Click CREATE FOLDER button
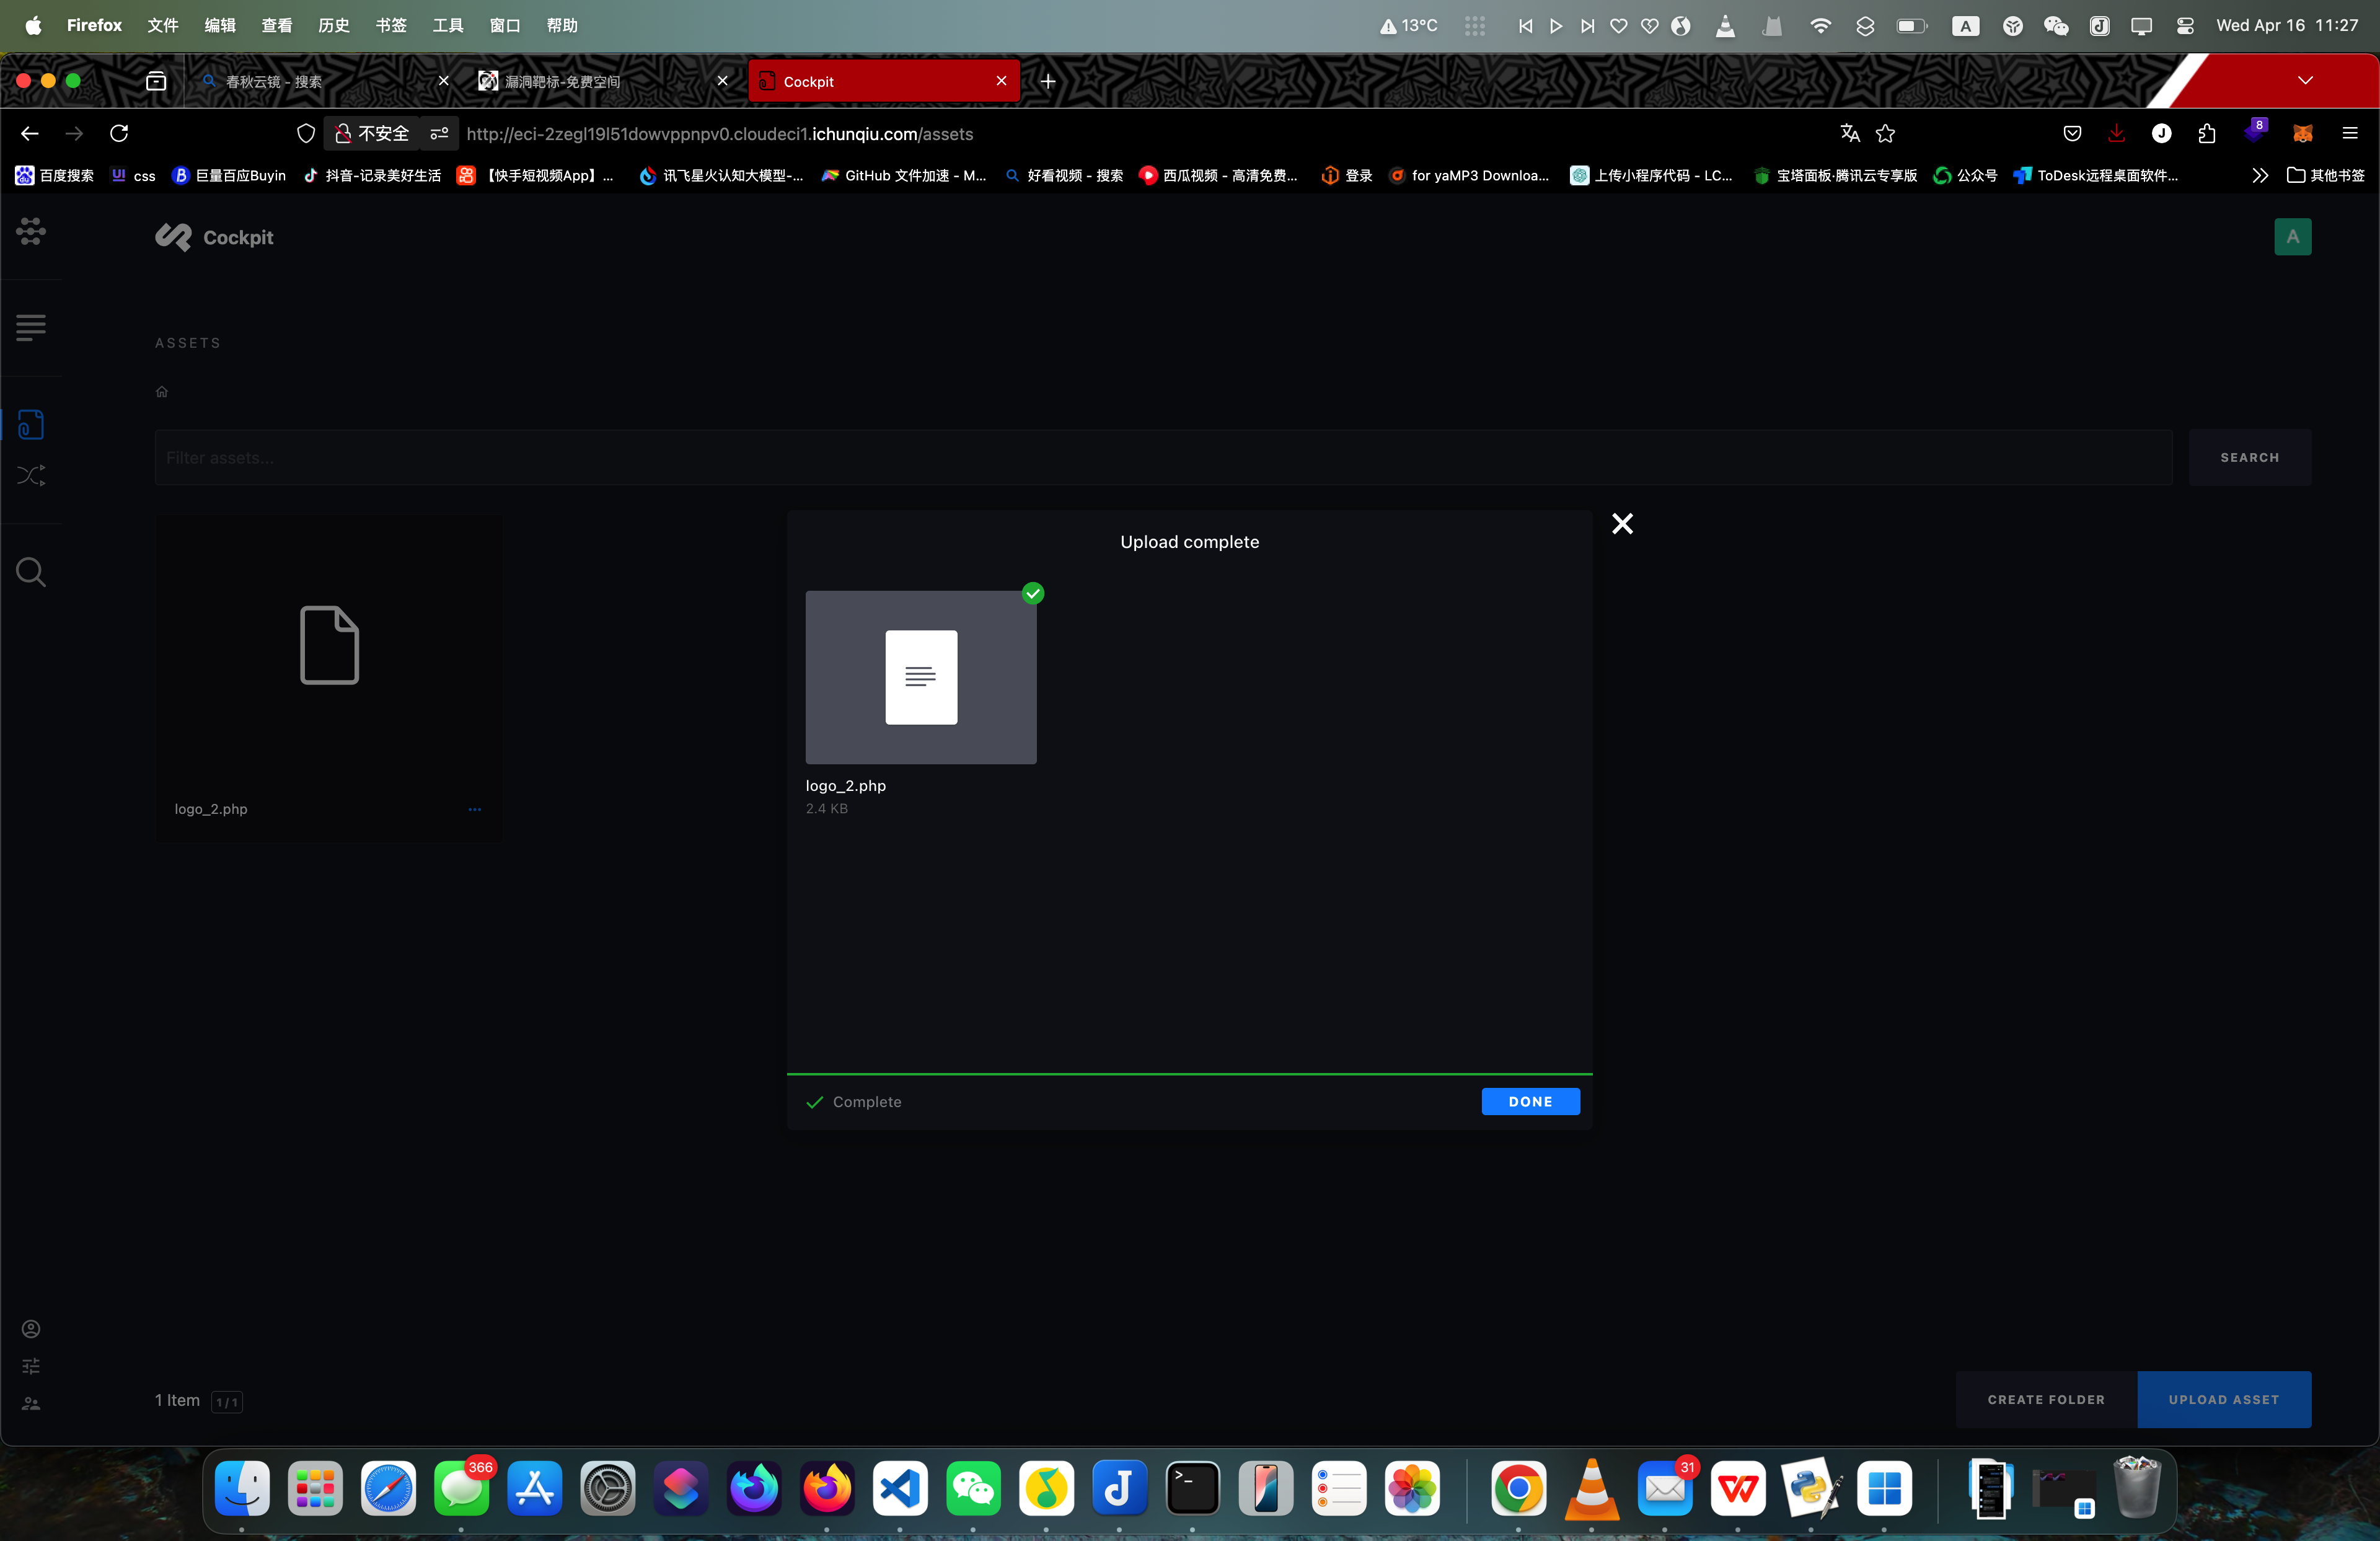The height and width of the screenshot is (1541, 2380). click(x=2046, y=1399)
